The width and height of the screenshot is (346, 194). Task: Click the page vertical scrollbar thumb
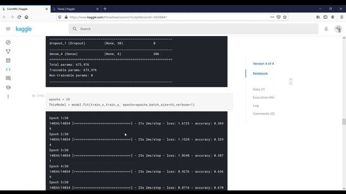[x=344, y=121]
